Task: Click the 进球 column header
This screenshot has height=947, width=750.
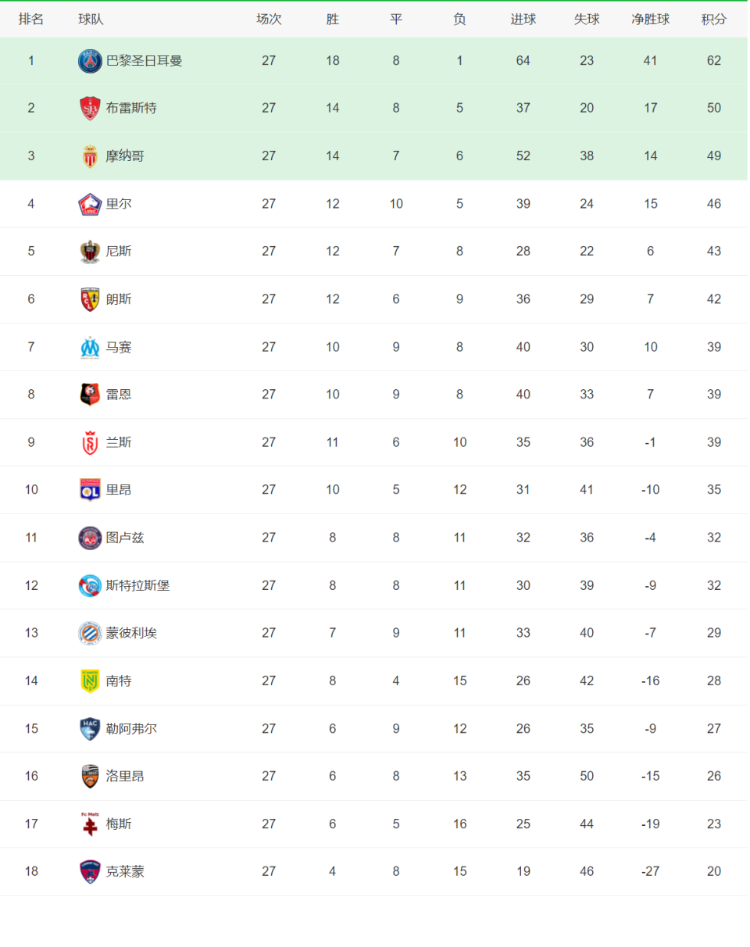Action: pos(523,20)
